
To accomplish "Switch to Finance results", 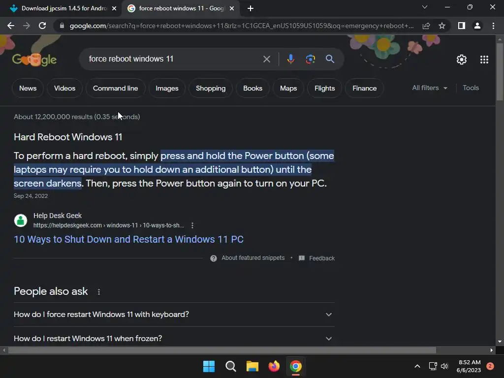I will (x=365, y=88).
